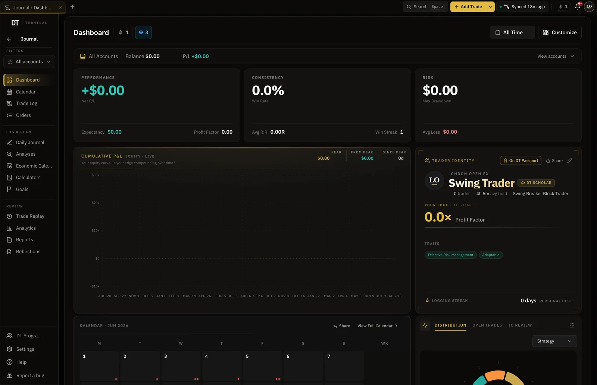Click the edit pencil in Trader Identity
597x385 pixels.
tap(570, 160)
